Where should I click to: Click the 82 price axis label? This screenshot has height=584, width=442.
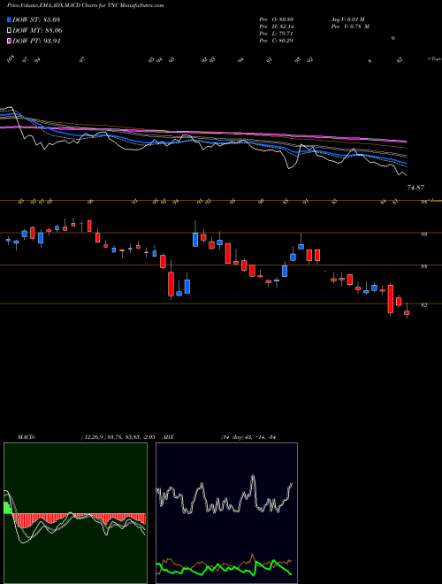(423, 305)
